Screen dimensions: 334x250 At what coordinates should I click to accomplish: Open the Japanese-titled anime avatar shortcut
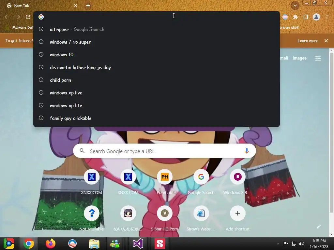pyautogui.click(x=128, y=218)
